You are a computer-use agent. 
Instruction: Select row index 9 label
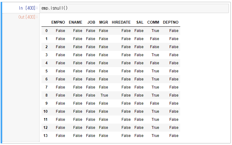[46, 103]
